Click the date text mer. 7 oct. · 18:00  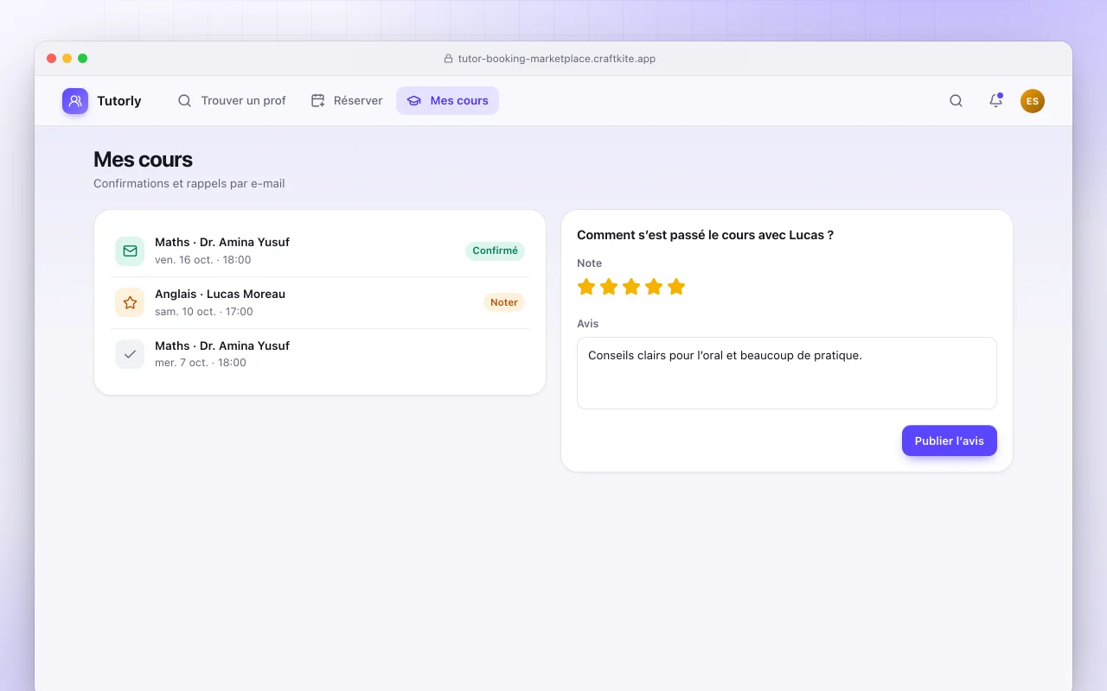click(201, 363)
